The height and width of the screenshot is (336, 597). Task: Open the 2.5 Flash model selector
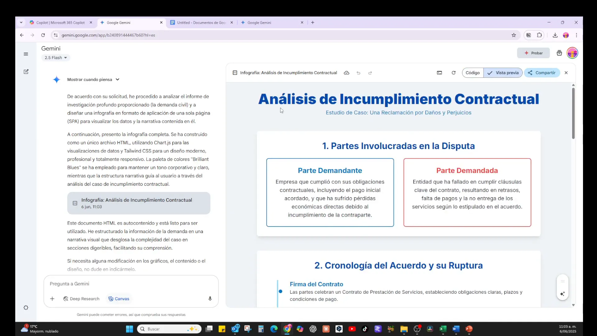(x=56, y=58)
